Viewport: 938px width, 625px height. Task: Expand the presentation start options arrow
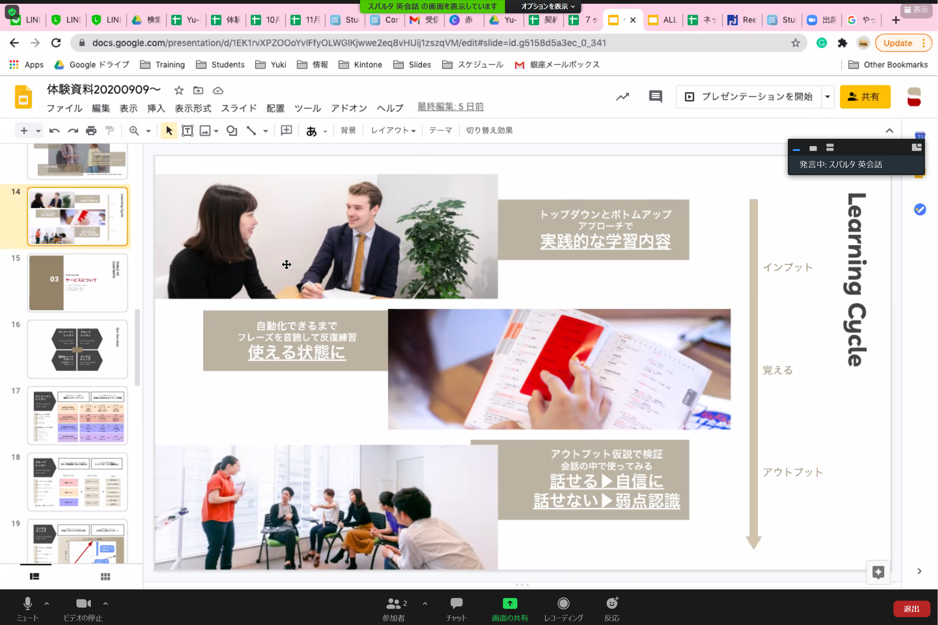click(827, 97)
